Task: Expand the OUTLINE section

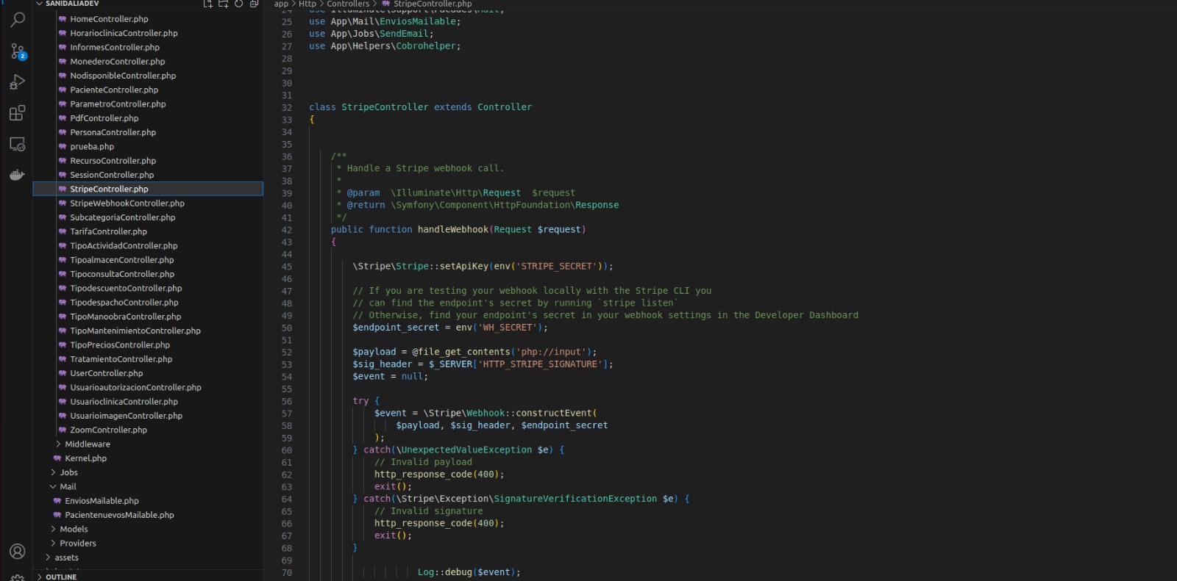Action: point(60,577)
